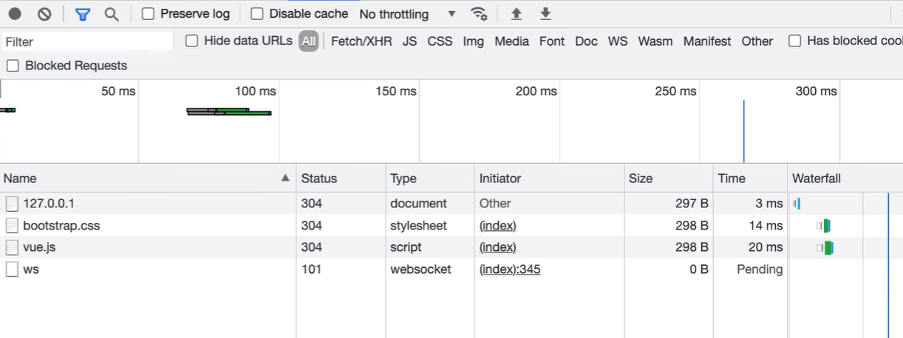The height and width of the screenshot is (338, 903).
Task: Filter requests by Other
Action: click(x=757, y=41)
